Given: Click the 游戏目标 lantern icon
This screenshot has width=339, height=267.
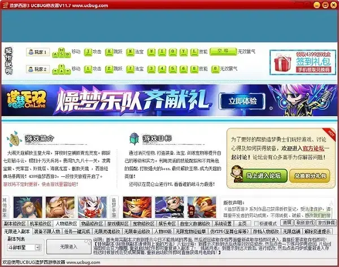Looking at the screenshot, I should coord(134,139).
